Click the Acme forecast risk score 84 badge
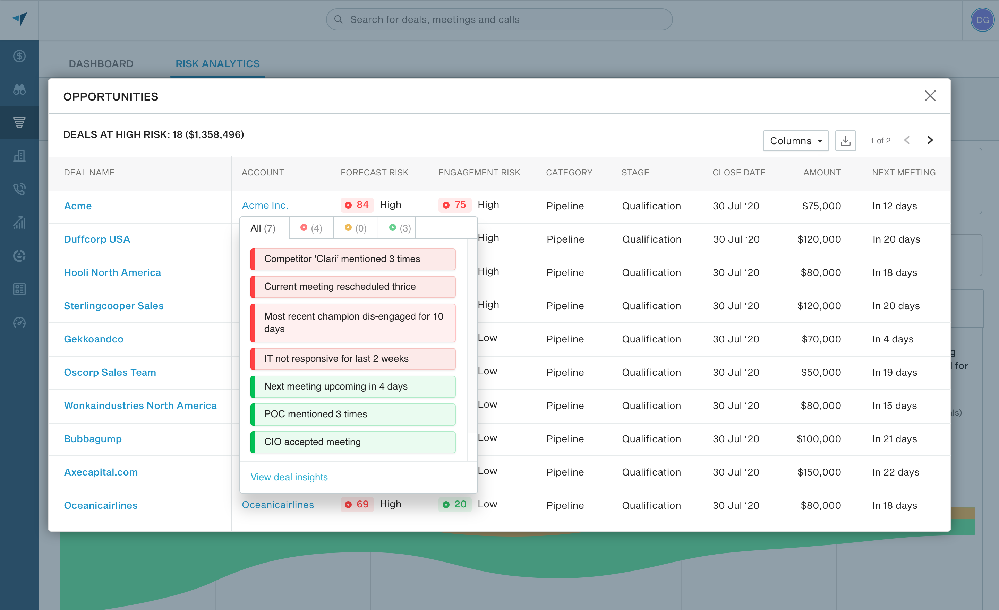 click(357, 204)
